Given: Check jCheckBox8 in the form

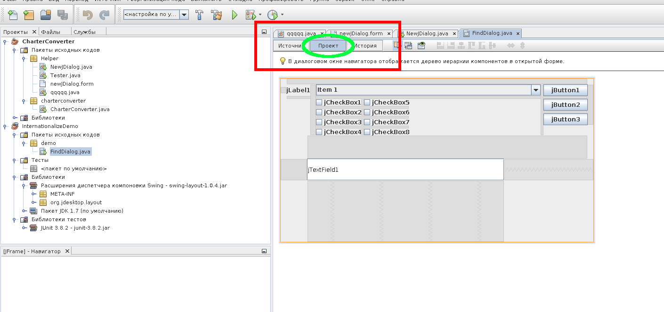Looking at the screenshot, I should 367,132.
